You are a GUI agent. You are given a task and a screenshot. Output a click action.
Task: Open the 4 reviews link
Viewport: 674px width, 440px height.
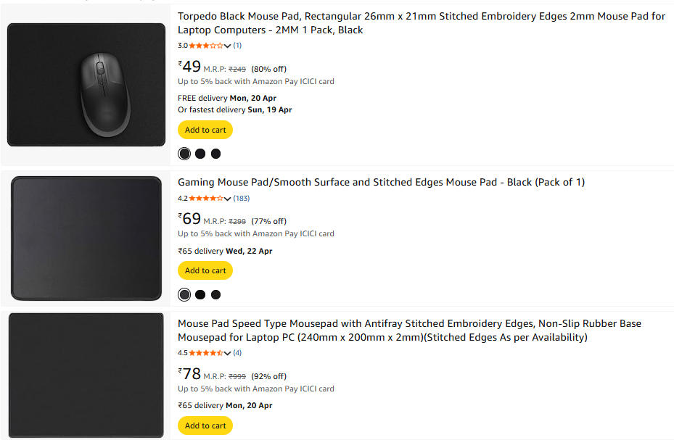pos(237,354)
